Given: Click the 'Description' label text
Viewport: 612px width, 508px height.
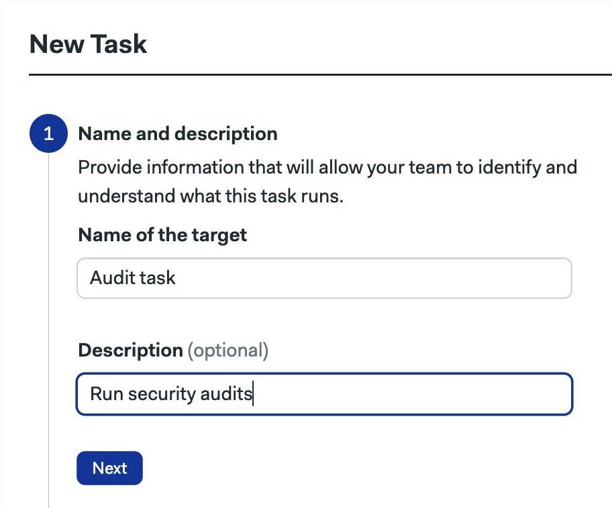Looking at the screenshot, I should 130,350.
